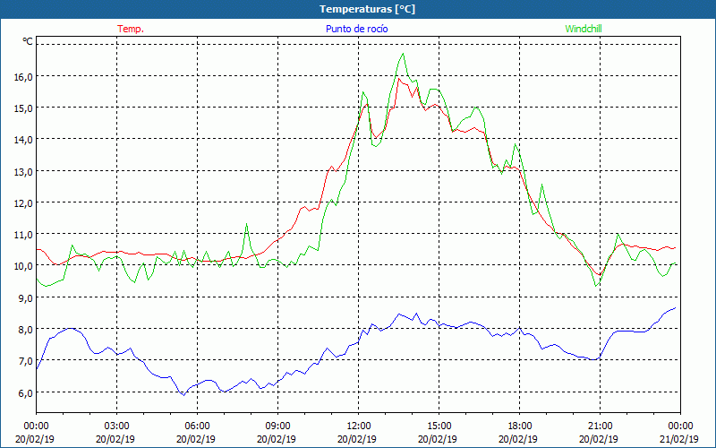Click the green windchill peak near 16.7°C
Image resolution: width=716 pixels, height=448 pixels.
tap(403, 54)
